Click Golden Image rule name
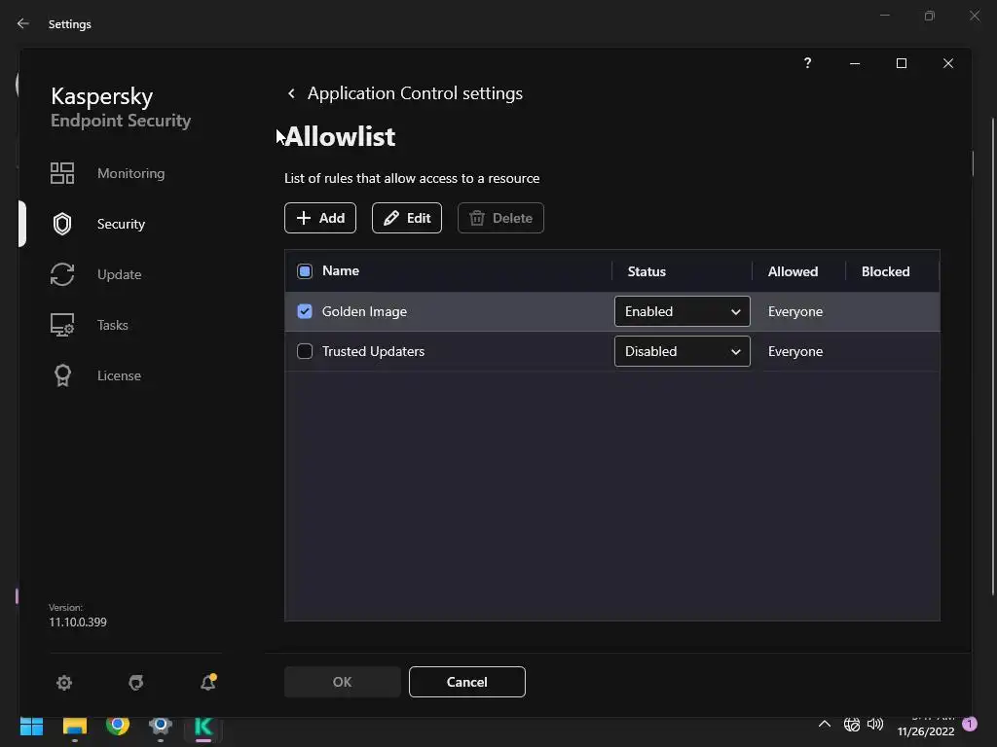This screenshot has width=997, height=747. (364, 311)
